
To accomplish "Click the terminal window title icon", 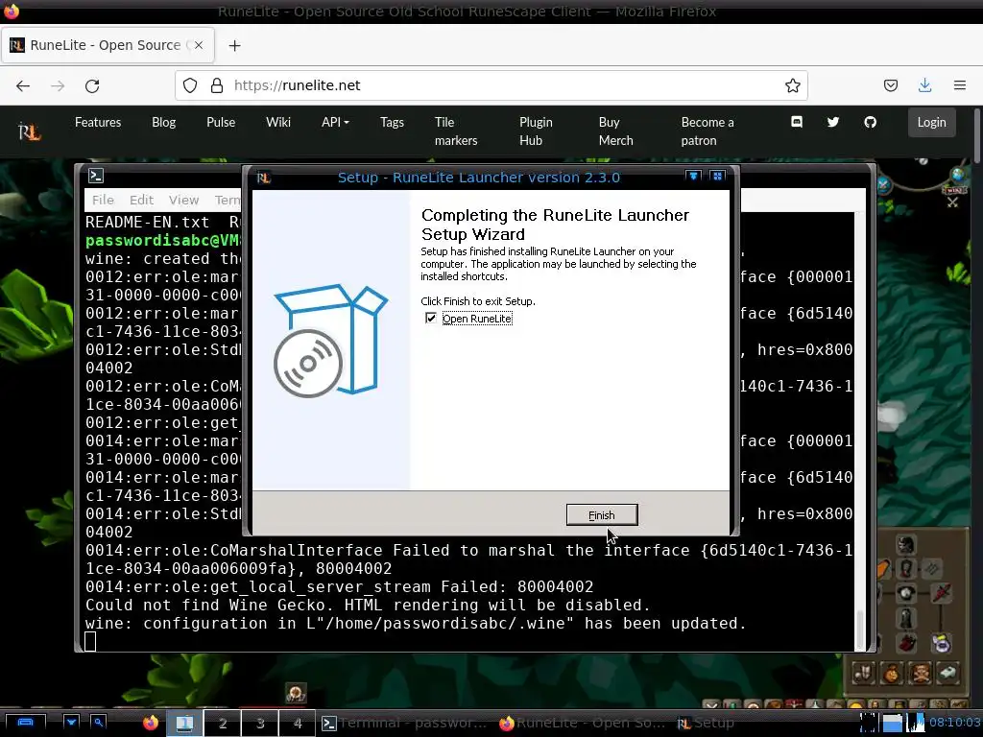I will pos(96,177).
